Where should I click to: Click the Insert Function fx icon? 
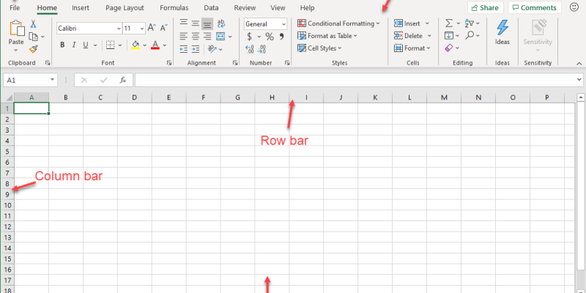pyautogui.click(x=123, y=80)
